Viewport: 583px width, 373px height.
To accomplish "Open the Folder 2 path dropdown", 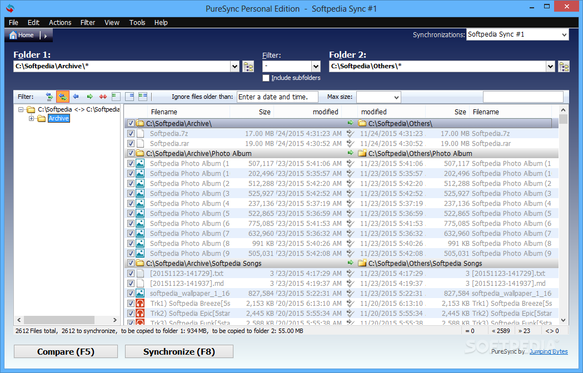I will [550, 67].
